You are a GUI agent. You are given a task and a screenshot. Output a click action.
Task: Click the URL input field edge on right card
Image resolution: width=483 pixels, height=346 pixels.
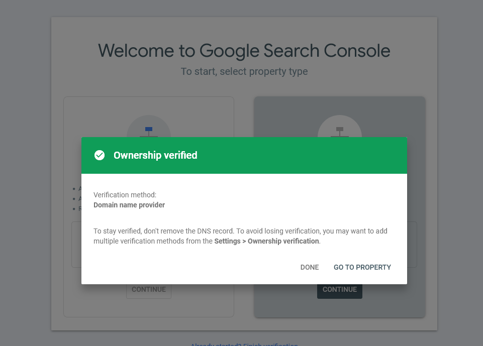[x=412, y=245]
